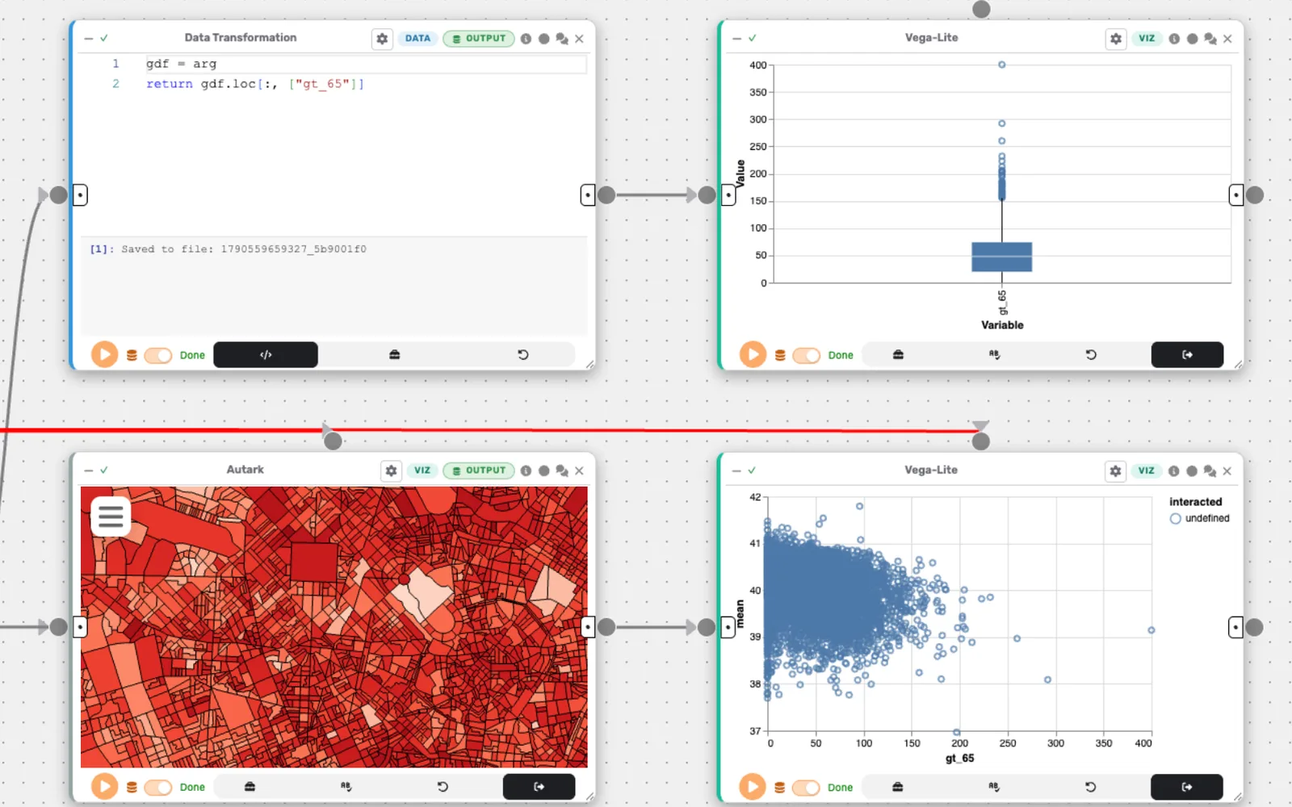The width and height of the screenshot is (1292, 807).
Task: Collapse the bottom Vega-Lite scatter node
Action: point(736,470)
